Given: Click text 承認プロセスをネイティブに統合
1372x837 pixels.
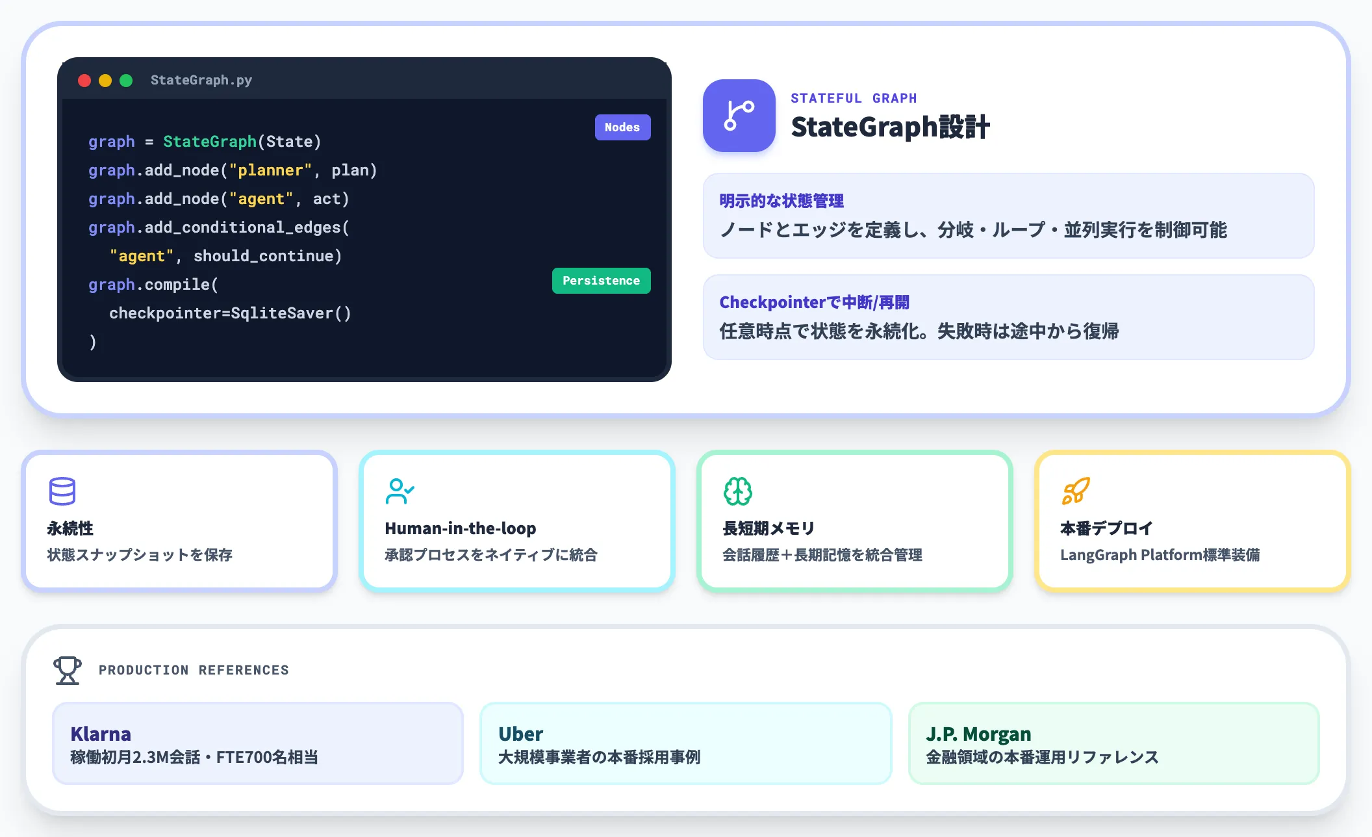Looking at the screenshot, I should (x=491, y=555).
